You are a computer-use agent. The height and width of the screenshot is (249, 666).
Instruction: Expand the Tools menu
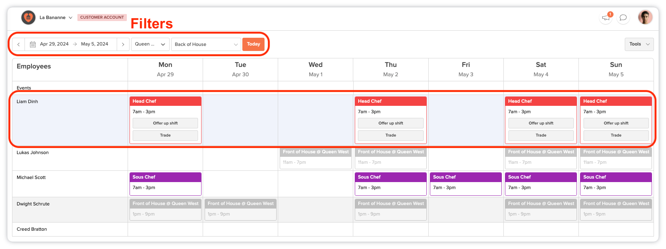[639, 44]
